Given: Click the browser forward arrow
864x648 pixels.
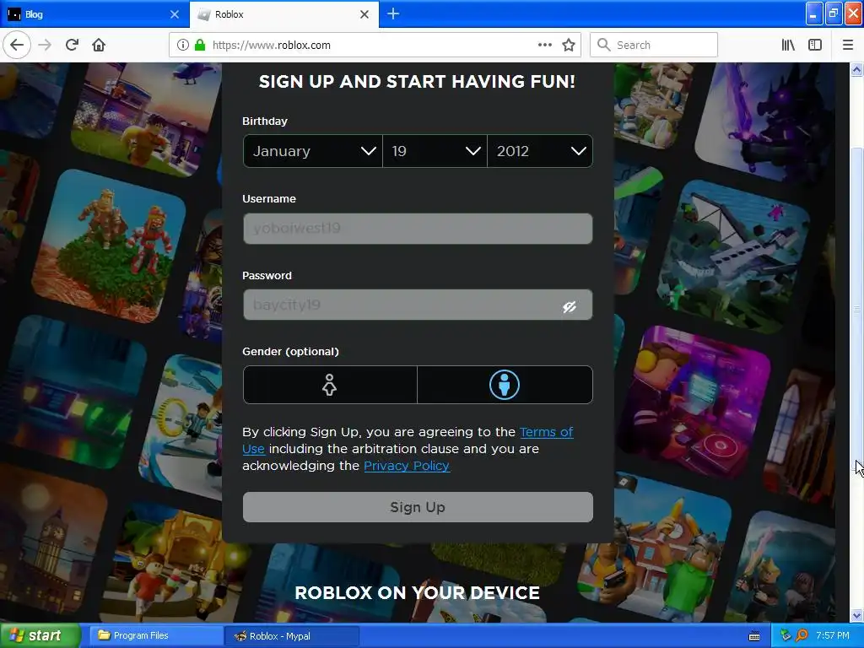Looking at the screenshot, I should point(45,46).
